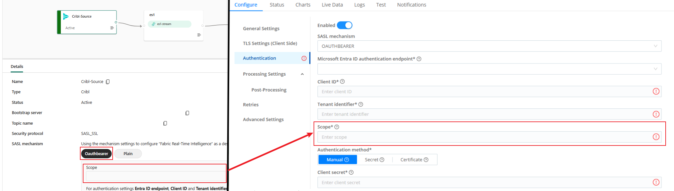Click the Tenant identifier field error icon
Viewport: 674px width, 191px height.
coord(656,114)
